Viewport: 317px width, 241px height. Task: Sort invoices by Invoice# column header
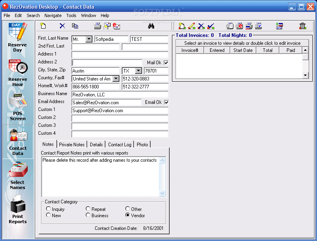(190, 50)
